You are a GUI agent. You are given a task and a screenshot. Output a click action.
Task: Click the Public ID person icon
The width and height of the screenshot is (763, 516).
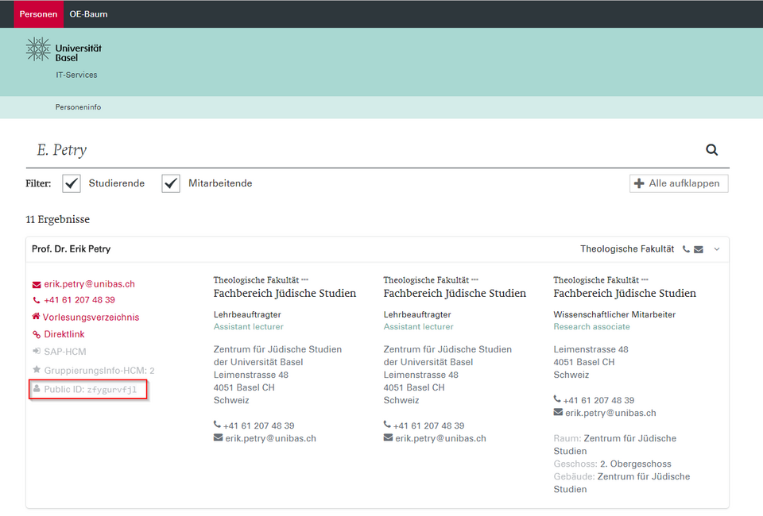point(37,388)
